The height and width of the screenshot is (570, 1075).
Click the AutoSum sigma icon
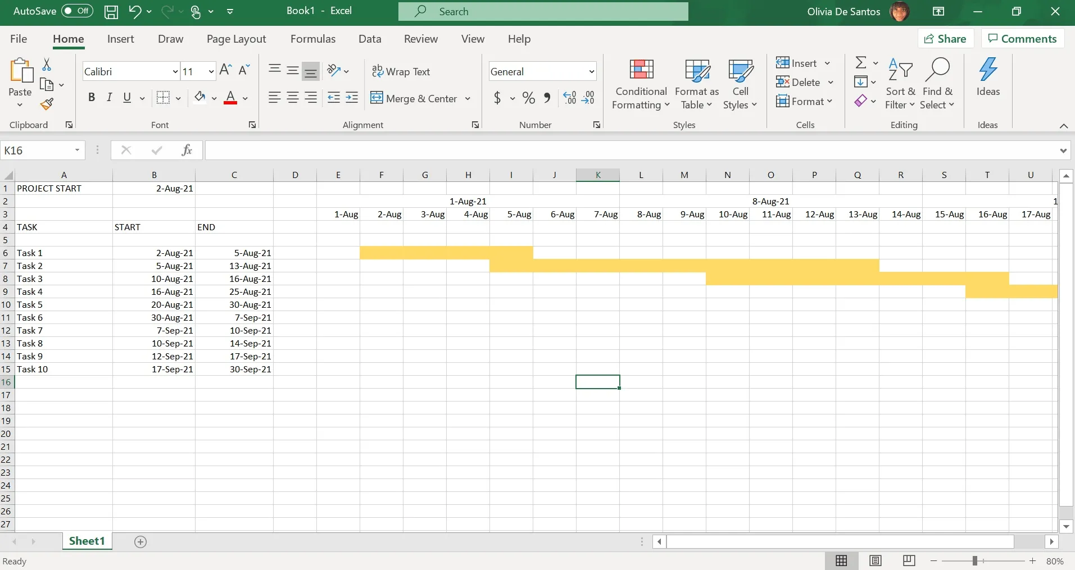(x=860, y=62)
